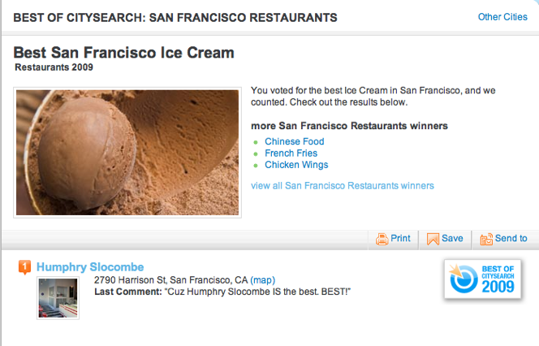539x346 pixels.
Task: Click the chocolate ice cream scoop photo
Action: pos(127,153)
